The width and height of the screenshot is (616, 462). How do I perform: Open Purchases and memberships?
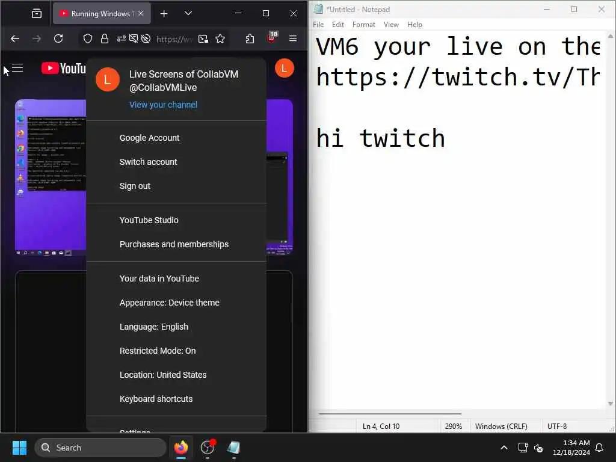(x=176, y=244)
